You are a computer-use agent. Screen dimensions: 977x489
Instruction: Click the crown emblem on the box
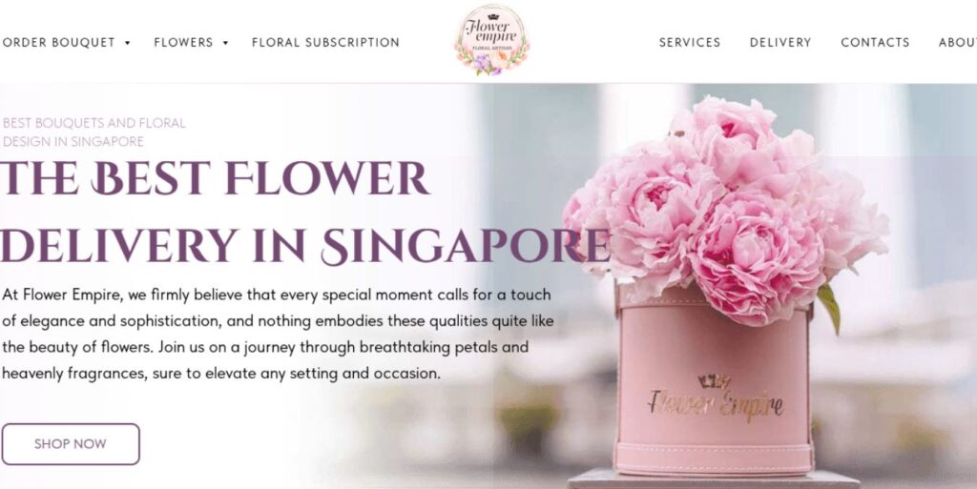pyautogui.click(x=714, y=380)
